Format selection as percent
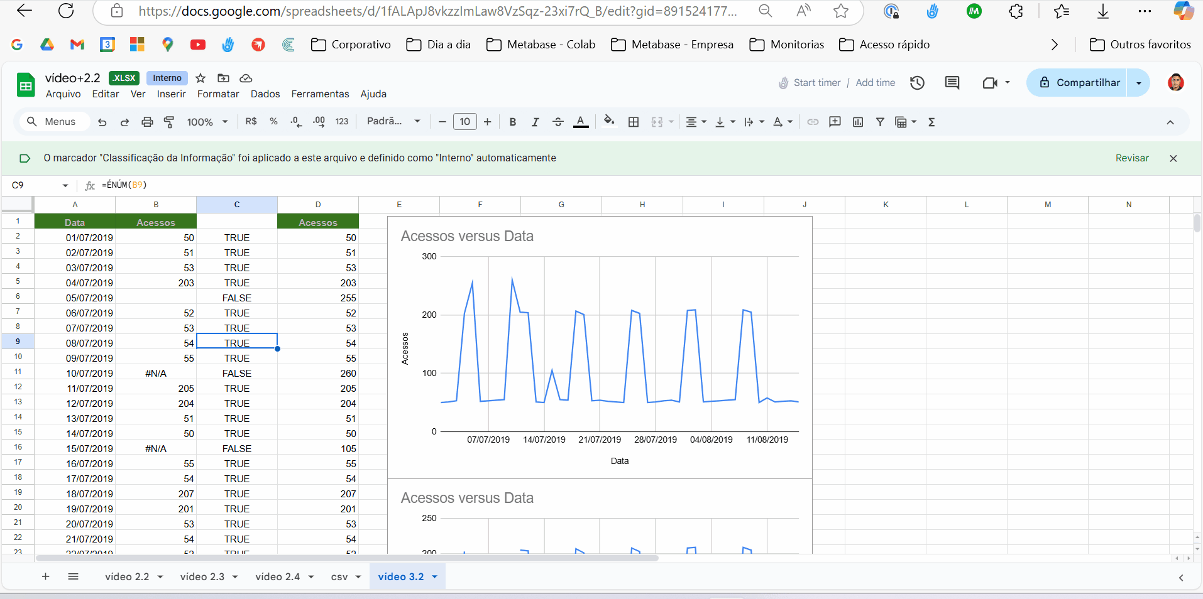The image size is (1203, 599). point(273,121)
